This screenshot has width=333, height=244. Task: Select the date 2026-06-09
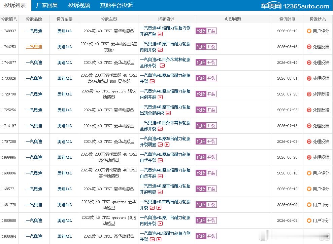click(x=287, y=205)
